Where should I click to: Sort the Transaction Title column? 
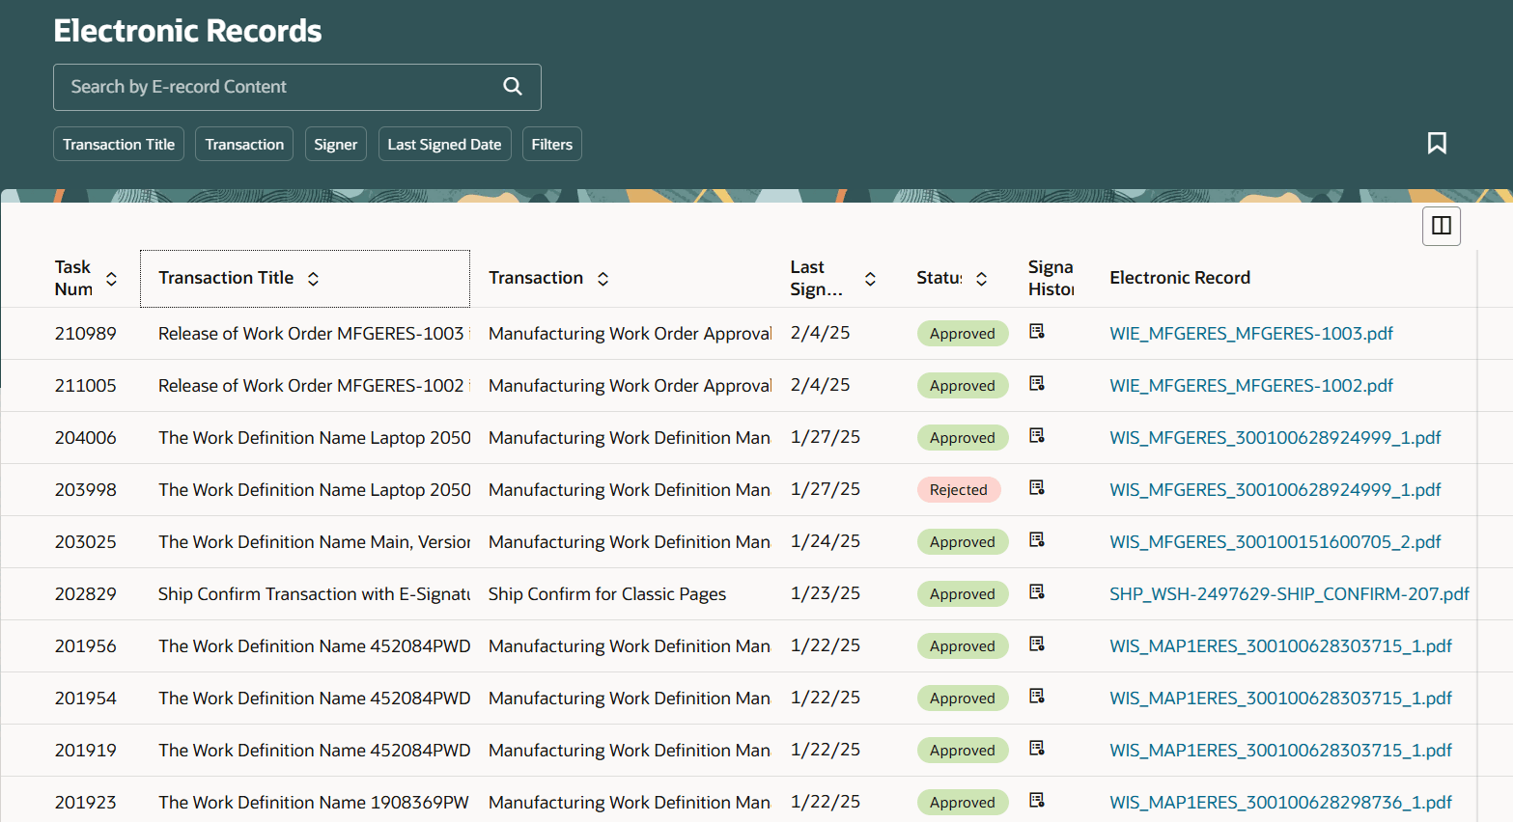point(313,278)
